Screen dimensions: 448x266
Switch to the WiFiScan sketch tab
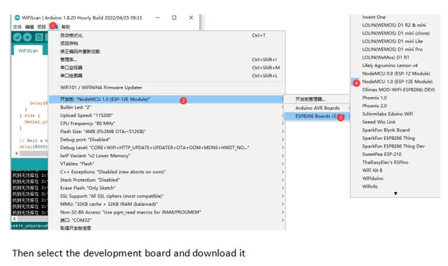coord(28,51)
